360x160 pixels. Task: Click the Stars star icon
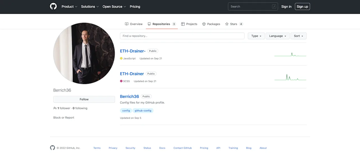(227, 24)
